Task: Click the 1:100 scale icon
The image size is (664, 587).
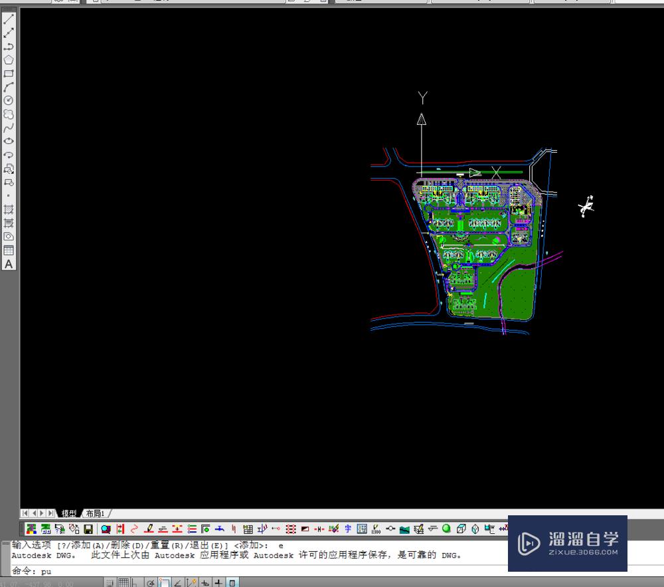Action: 376,529
